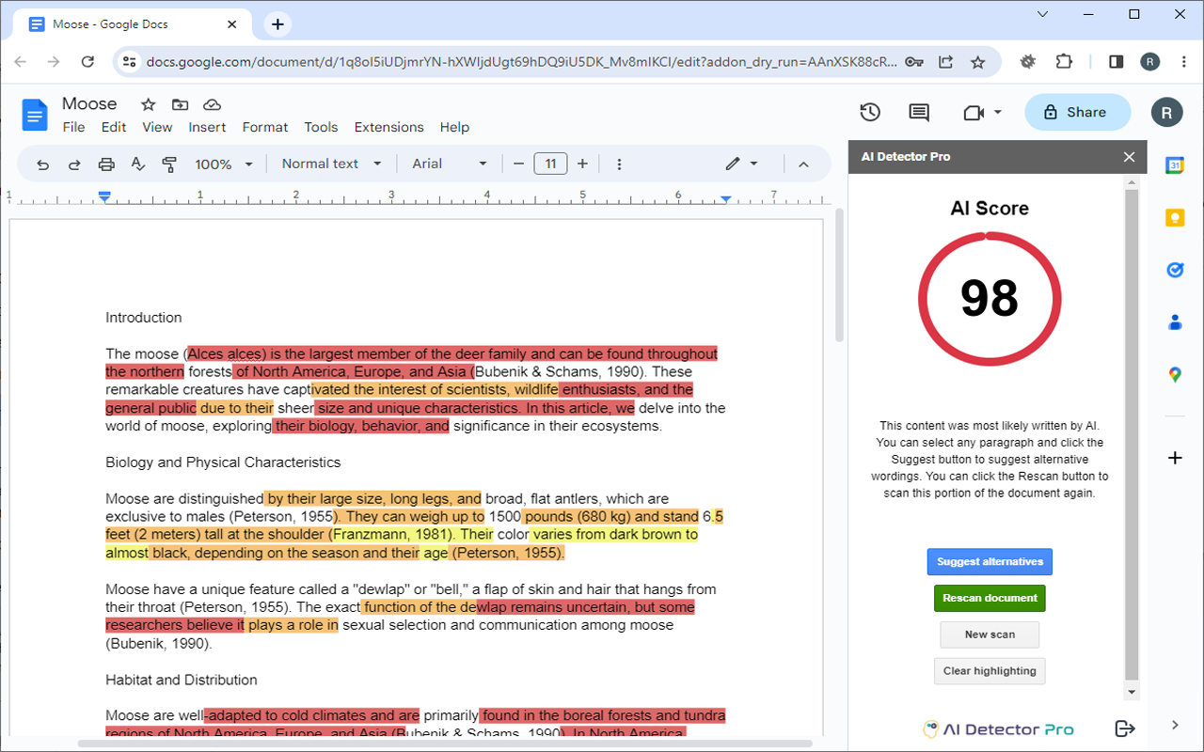Open Google Calendar side panel icon

click(1175, 165)
